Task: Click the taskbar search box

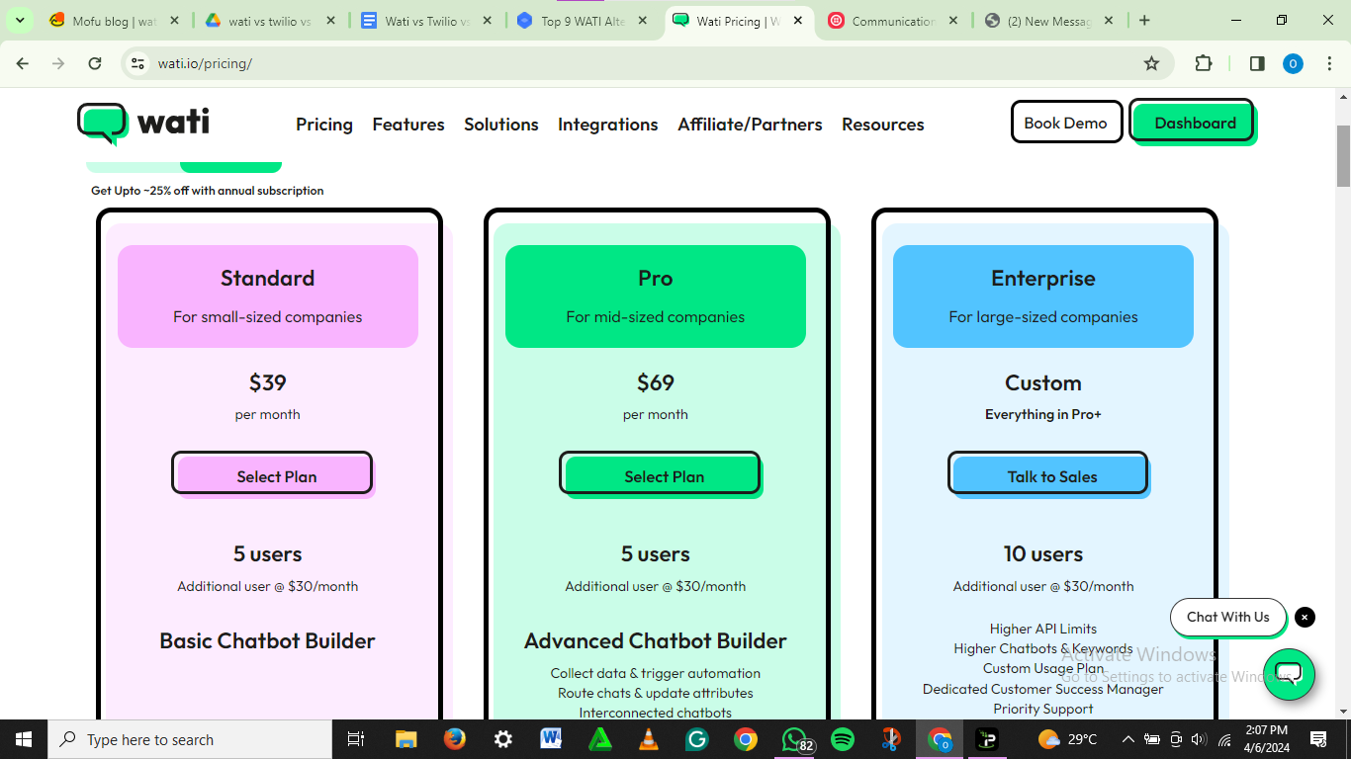Action: click(x=190, y=739)
